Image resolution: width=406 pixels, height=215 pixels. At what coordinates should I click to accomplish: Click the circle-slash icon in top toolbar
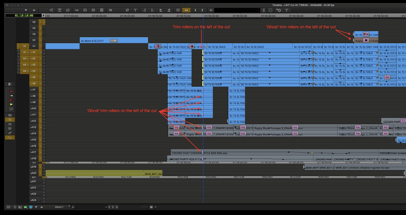(68, 10)
